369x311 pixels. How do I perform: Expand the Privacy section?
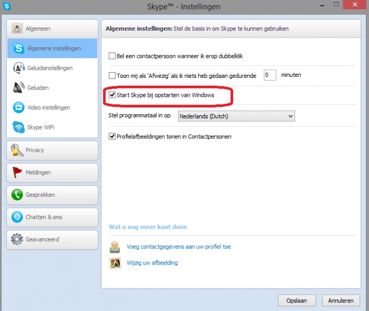[x=52, y=151]
